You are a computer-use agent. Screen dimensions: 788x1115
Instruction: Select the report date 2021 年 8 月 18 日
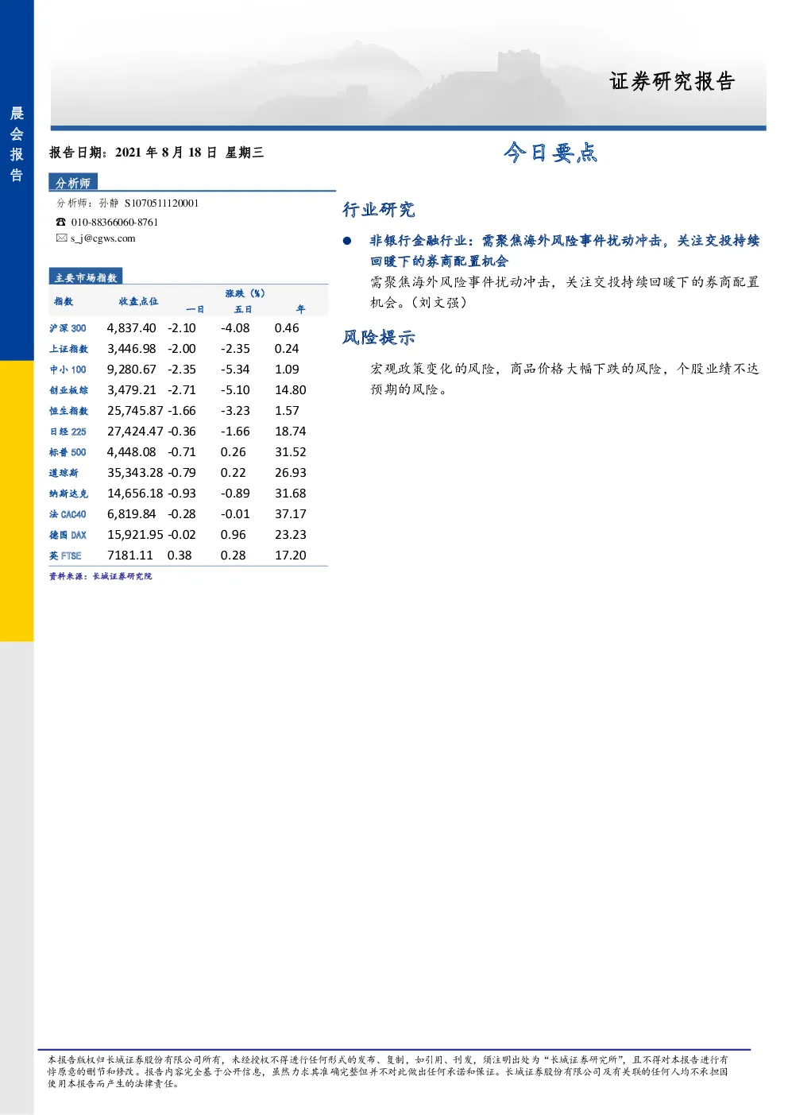coord(165,153)
